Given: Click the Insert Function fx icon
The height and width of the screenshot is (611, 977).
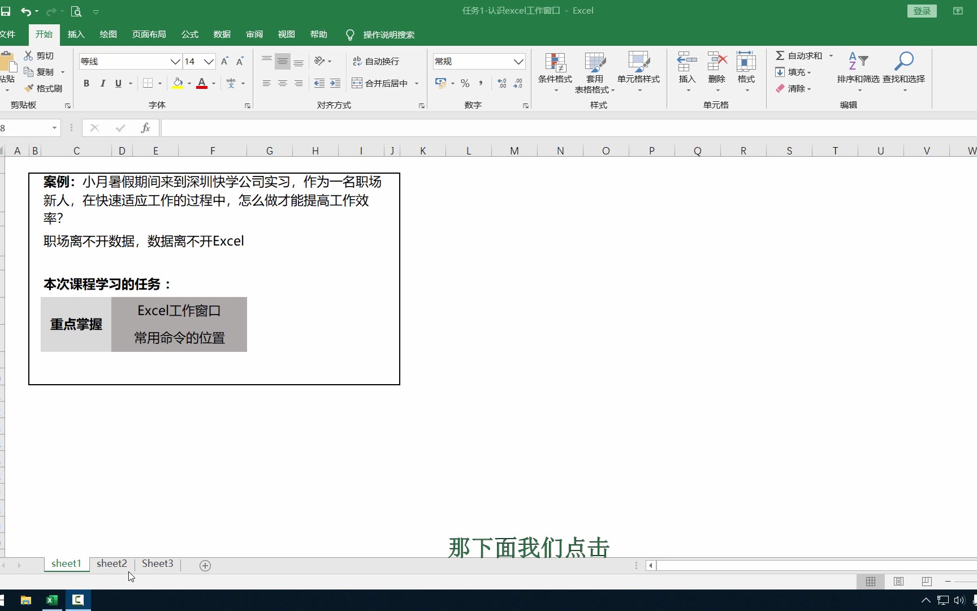Looking at the screenshot, I should point(145,128).
